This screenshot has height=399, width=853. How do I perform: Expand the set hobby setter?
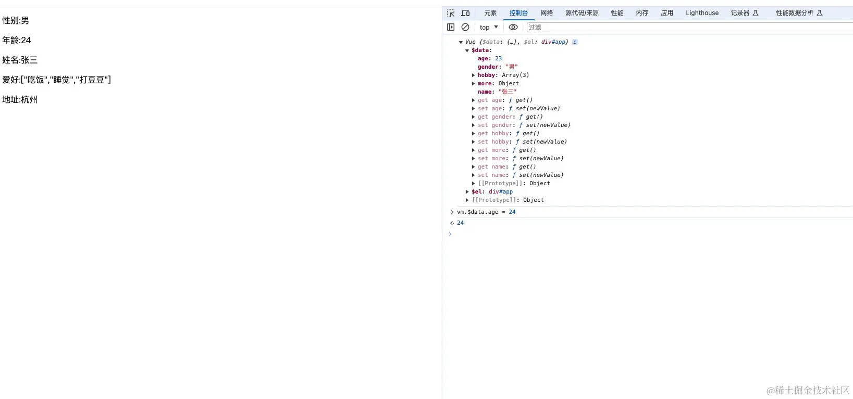(x=473, y=142)
